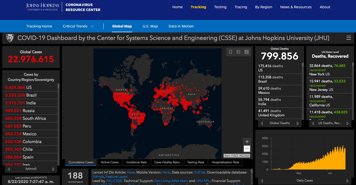356x185 pixels.
Task: Expand the Critical Trends dropdown
Action: 92,26
